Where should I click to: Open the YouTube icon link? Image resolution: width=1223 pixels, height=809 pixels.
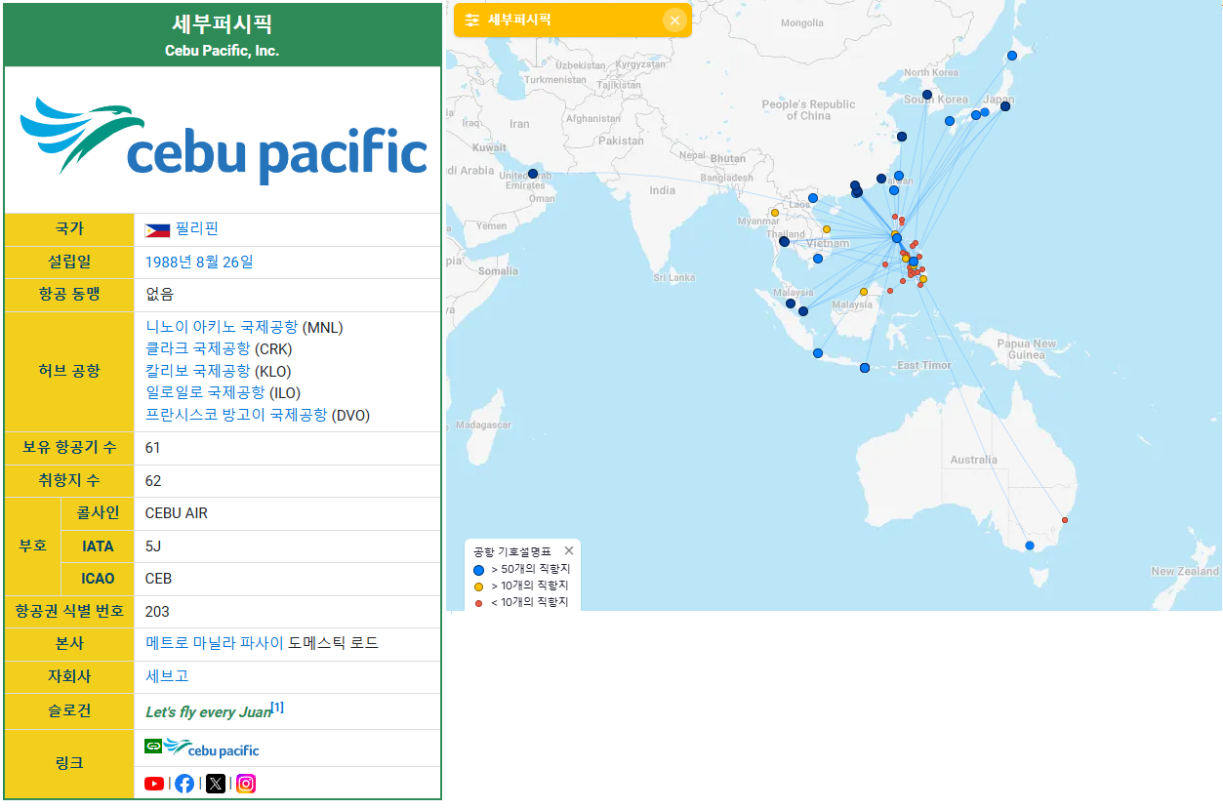tap(154, 783)
